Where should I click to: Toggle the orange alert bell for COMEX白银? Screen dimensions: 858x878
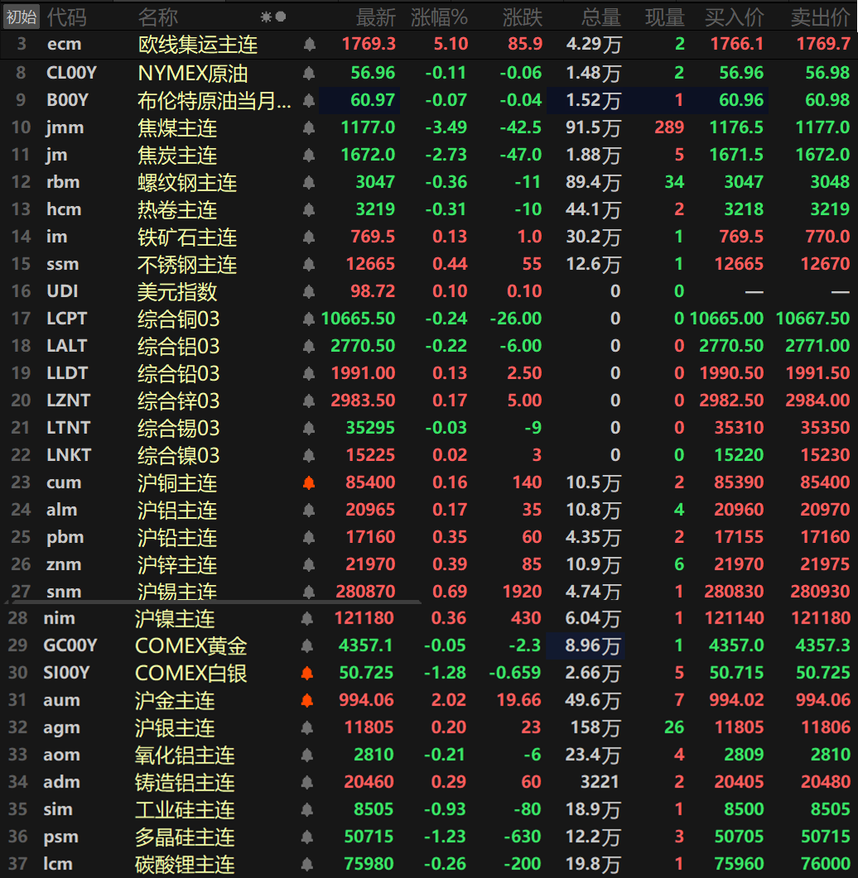coord(307,673)
